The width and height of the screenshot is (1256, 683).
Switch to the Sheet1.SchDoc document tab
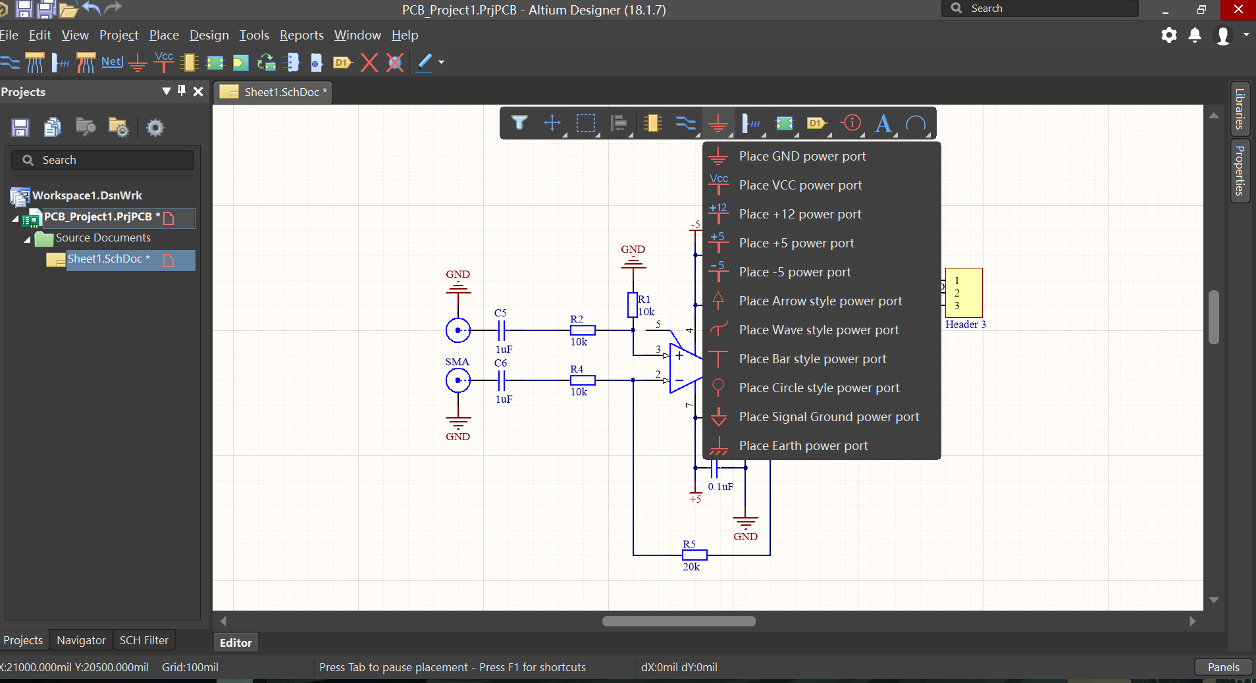[x=273, y=92]
